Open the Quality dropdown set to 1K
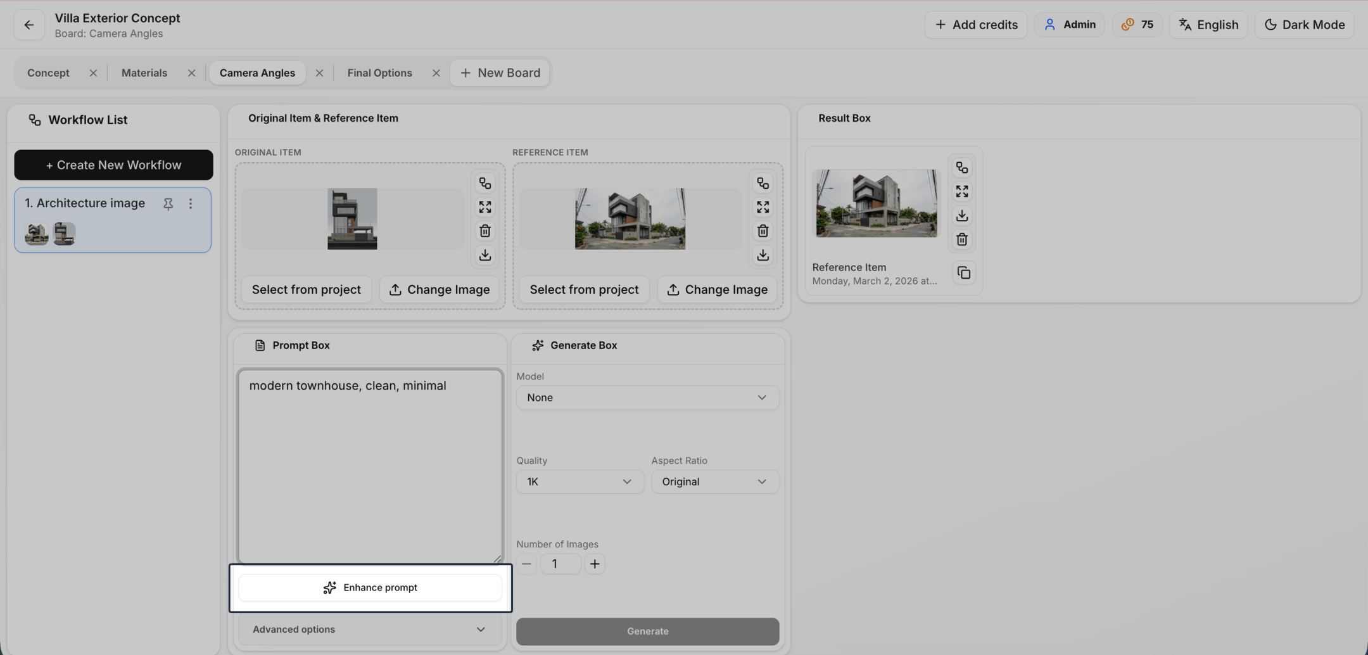1368x655 pixels. [579, 481]
